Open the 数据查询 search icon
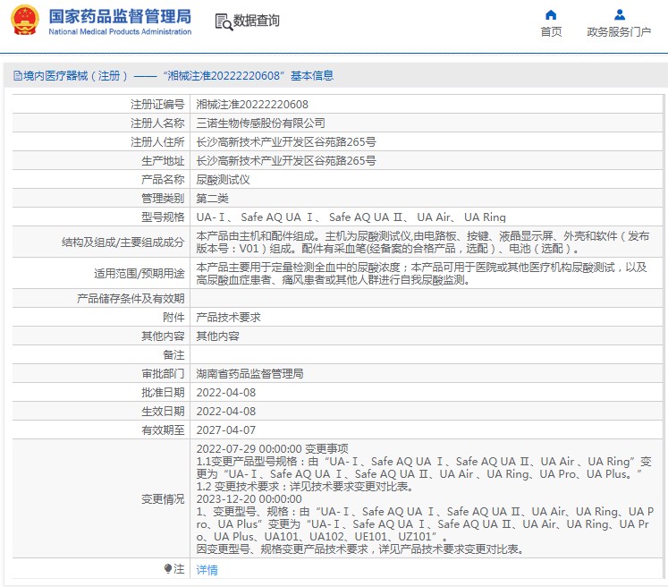 pyautogui.click(x=224, y=21)
